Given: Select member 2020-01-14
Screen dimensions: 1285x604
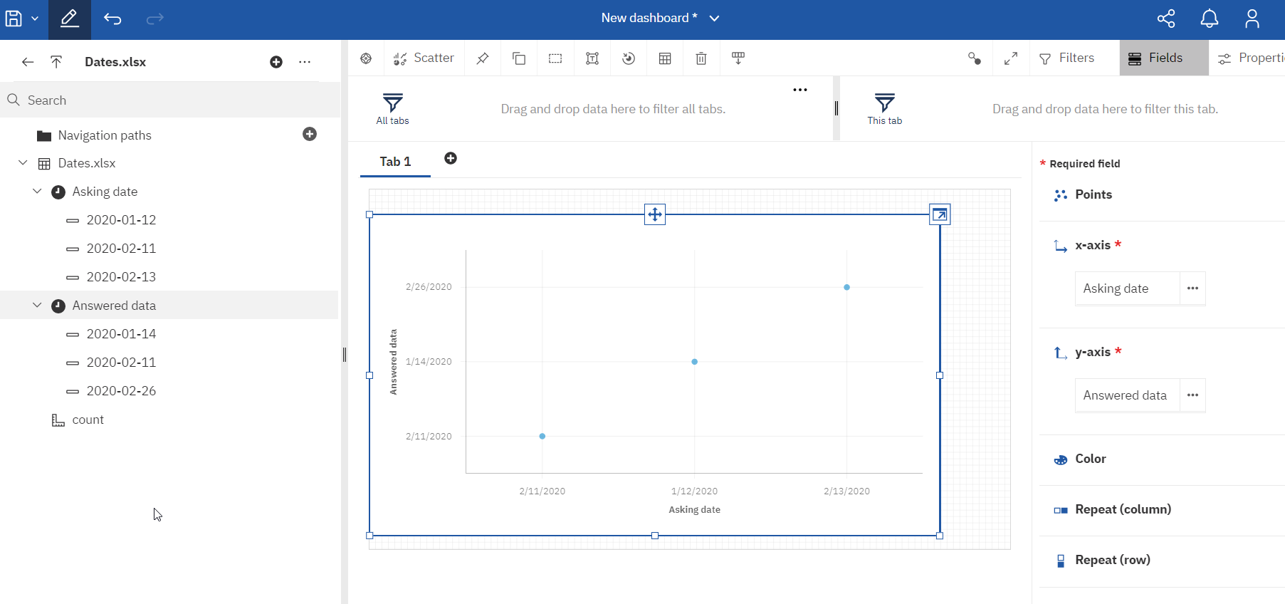Looking at the screenshot, I should 121,334.
